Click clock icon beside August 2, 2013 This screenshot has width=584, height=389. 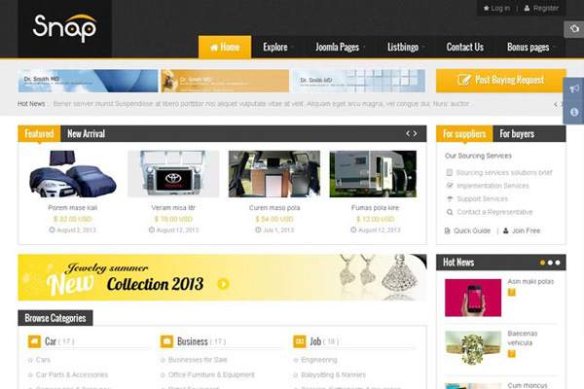click(53, 230)
